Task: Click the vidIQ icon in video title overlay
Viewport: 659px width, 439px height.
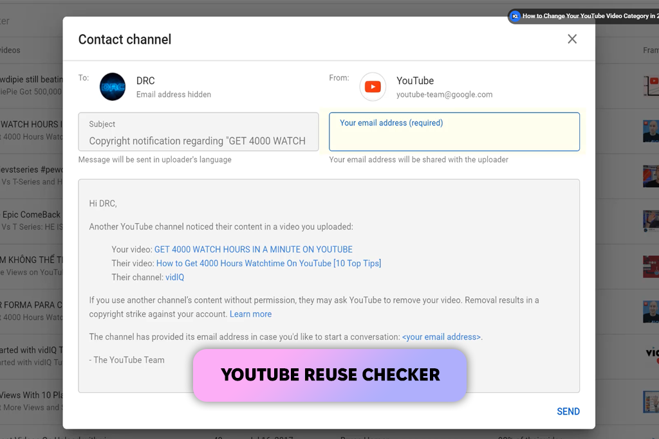Action: tap(515, 16)
